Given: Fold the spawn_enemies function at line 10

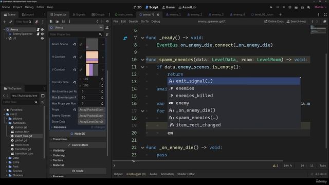Looking at the screenshot, I should tap(142, 60).
